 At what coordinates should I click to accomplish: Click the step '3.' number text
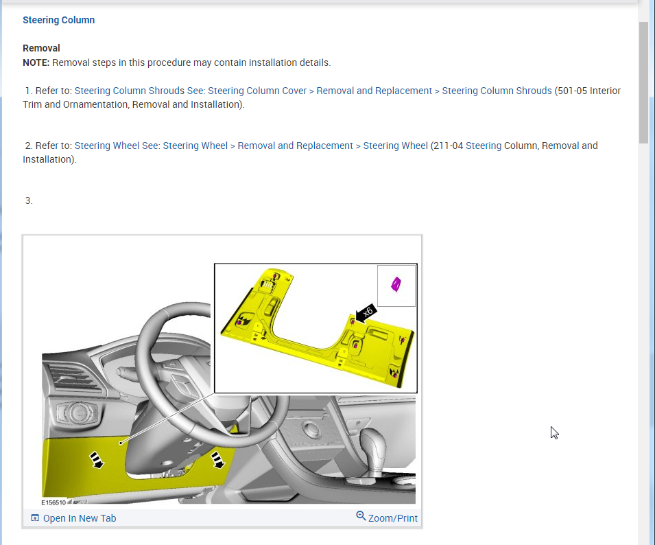(x=29, y=200)
